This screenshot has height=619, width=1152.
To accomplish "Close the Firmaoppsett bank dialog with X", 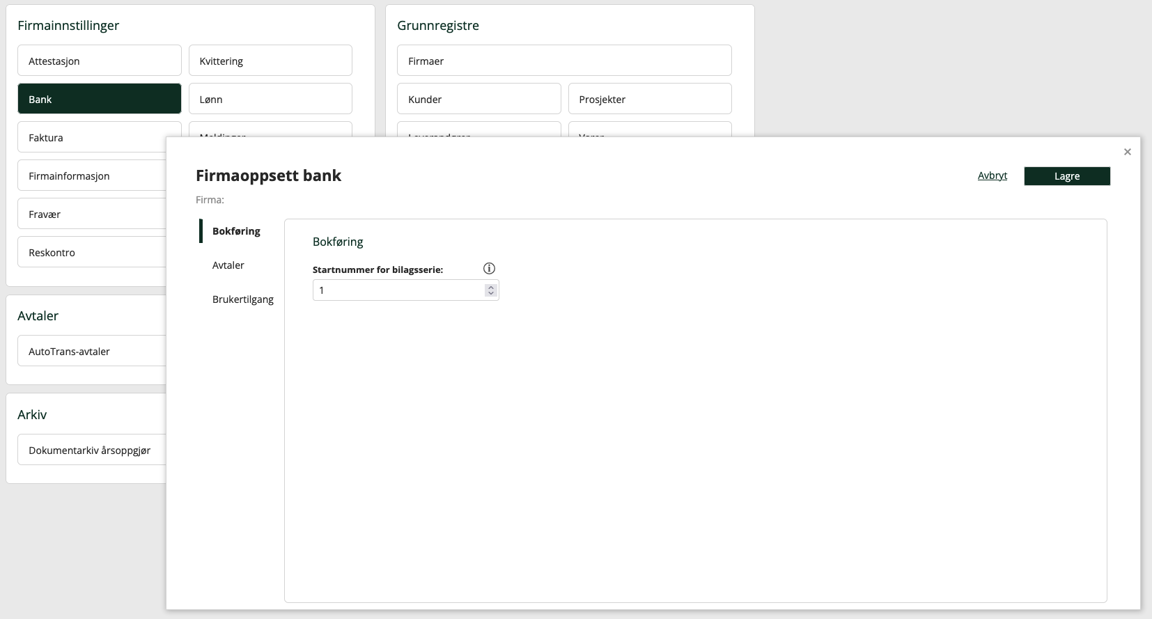I will pyautogui.click(x=1128, y=152).
